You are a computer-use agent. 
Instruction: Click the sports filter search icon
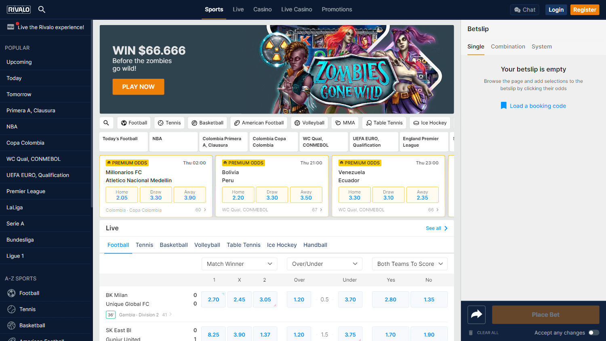106,123
